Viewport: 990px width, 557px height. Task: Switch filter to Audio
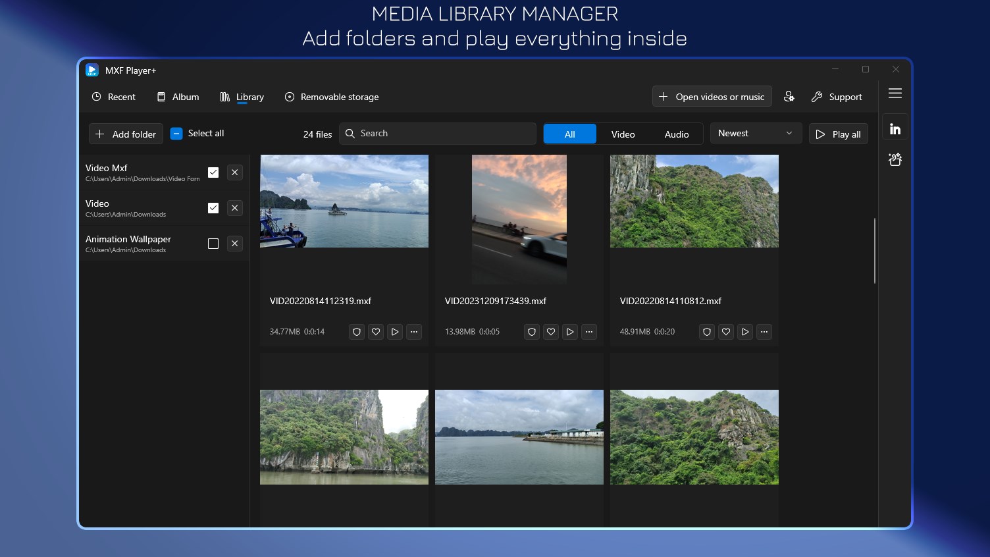tap(677, 134)
